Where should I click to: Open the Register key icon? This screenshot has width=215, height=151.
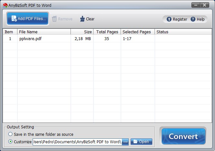169,19
